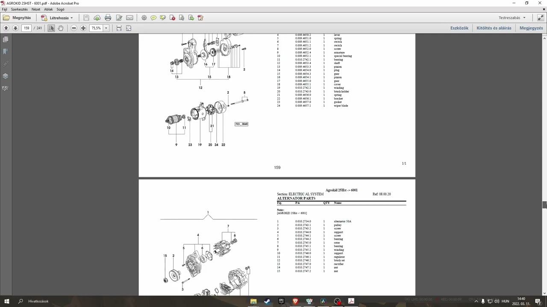Switch to Adobe Acrobat taskbar icon
547x307 pixels.
click(351, 301)
